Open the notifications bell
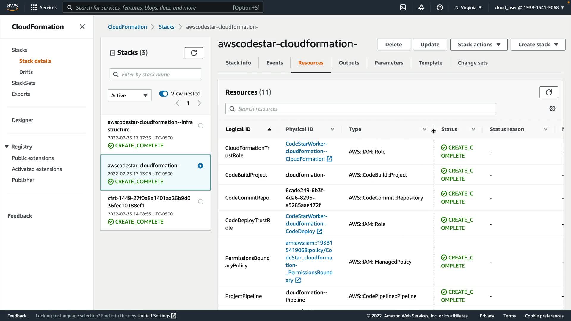Viewport: 571px width, 321px height. point(421,7)
